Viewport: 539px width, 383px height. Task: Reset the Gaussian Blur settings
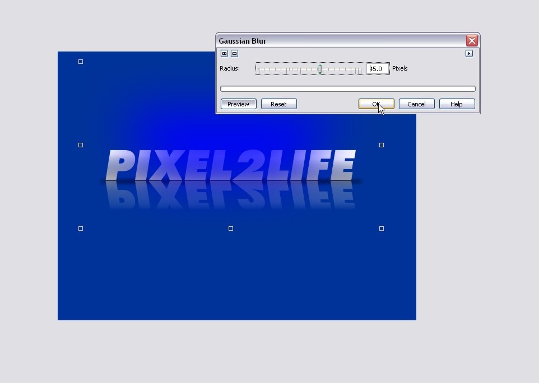tap(278, 104)
